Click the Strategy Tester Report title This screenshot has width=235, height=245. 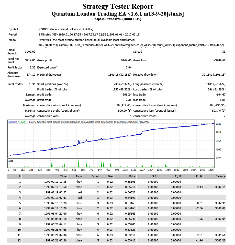pos(118,7)
